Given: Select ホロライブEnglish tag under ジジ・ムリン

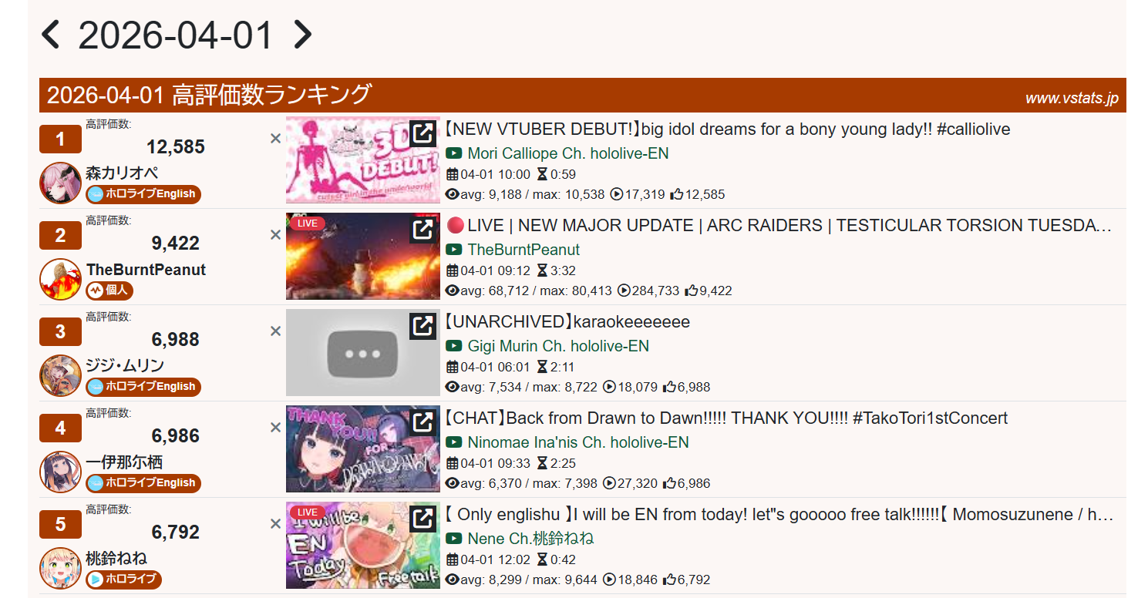Looking at the screenshot, I should point(143,387).
